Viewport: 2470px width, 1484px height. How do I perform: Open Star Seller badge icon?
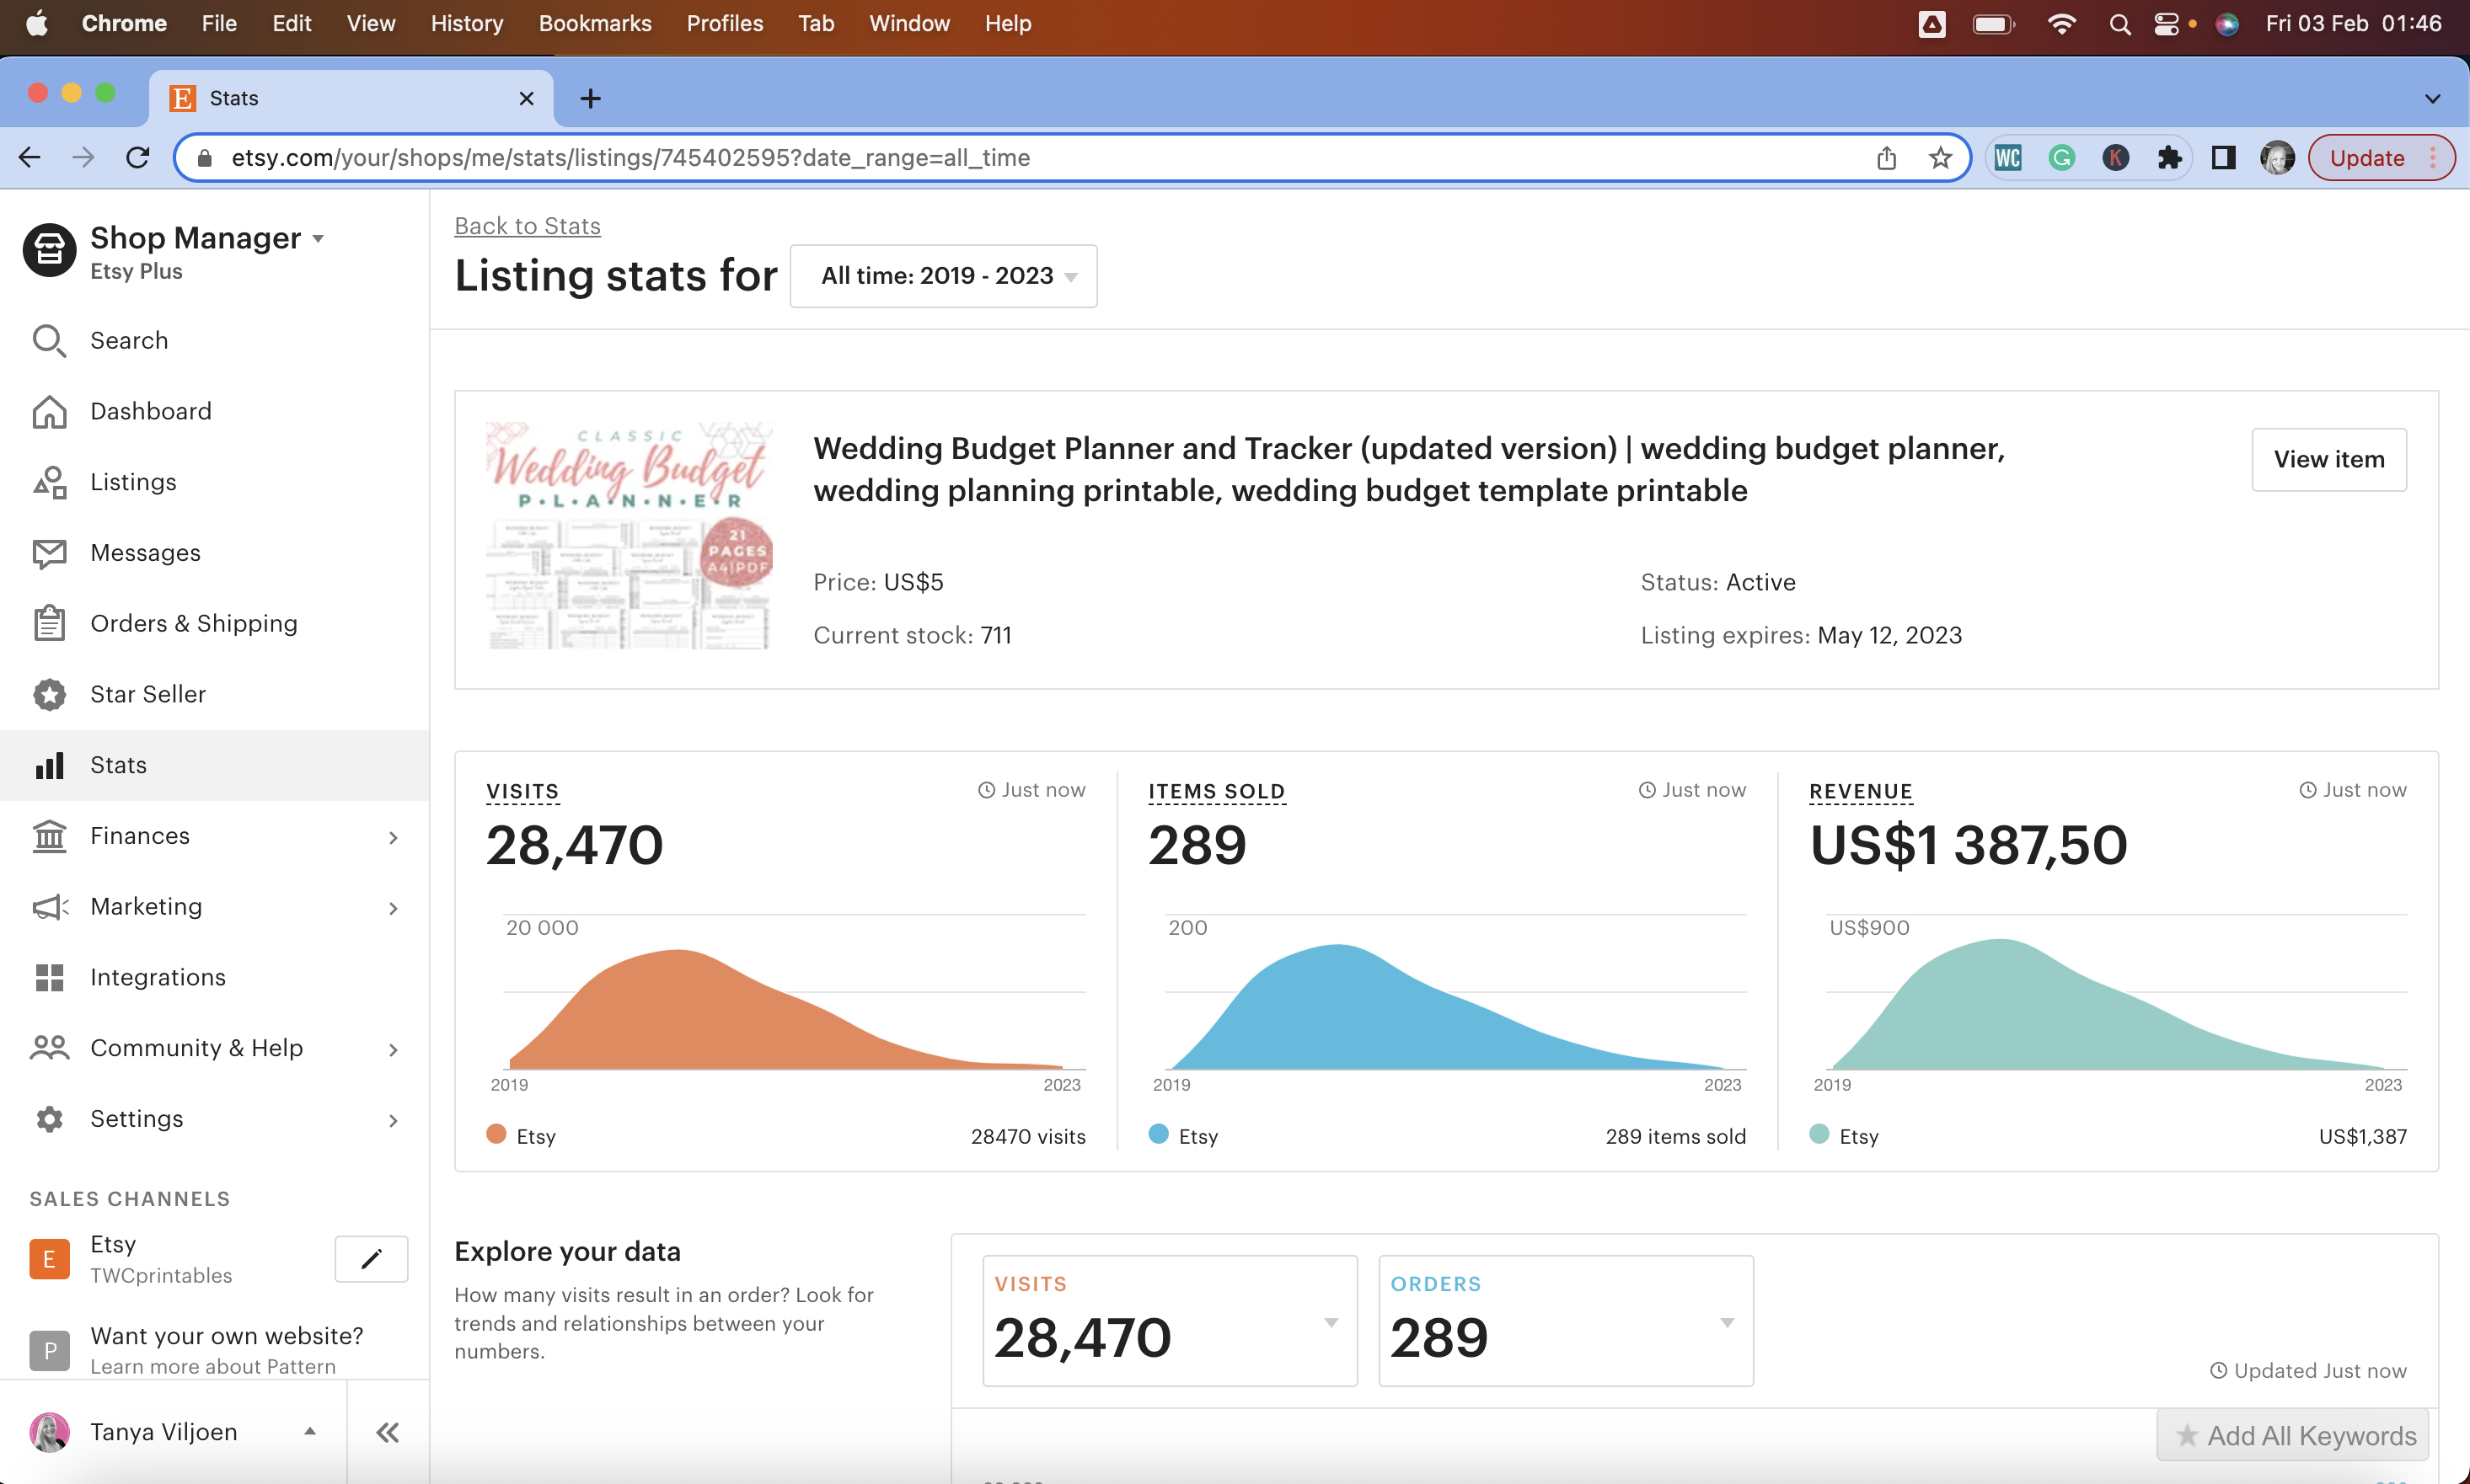tap(49, 694)
